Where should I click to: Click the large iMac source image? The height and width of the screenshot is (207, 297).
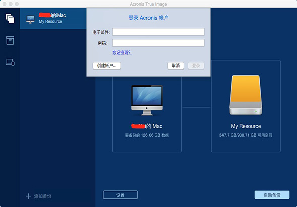tap(147, 100)
